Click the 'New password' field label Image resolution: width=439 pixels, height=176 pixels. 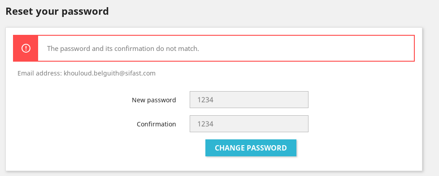click(154, 100)
